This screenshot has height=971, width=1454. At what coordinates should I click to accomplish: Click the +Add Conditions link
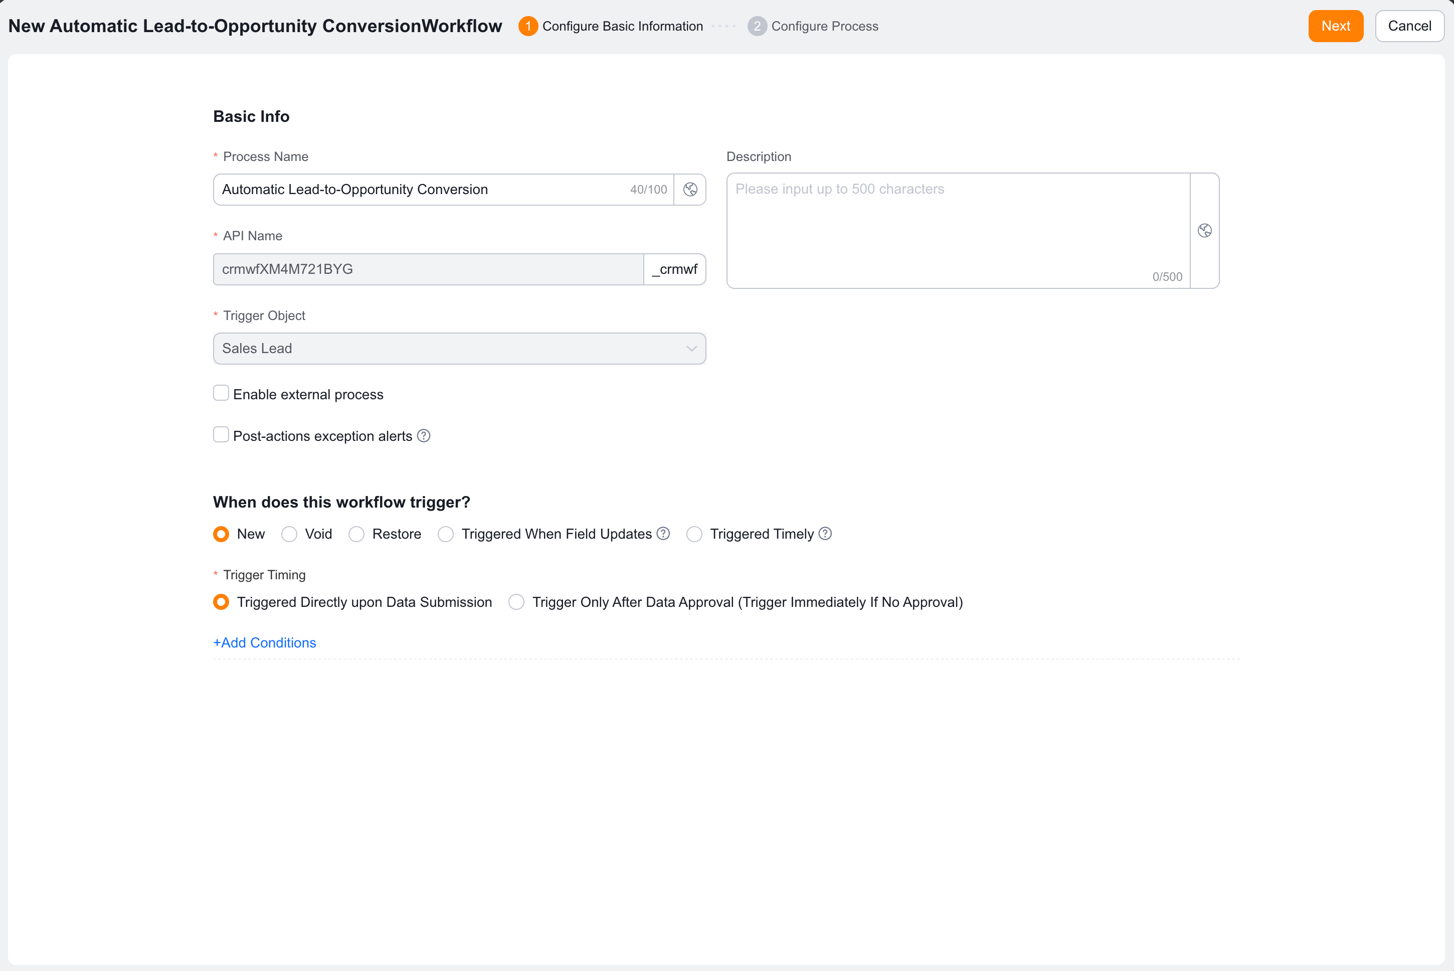264,643
